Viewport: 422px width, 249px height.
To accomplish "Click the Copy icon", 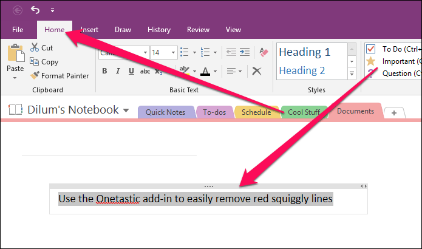I will (34, 62).
